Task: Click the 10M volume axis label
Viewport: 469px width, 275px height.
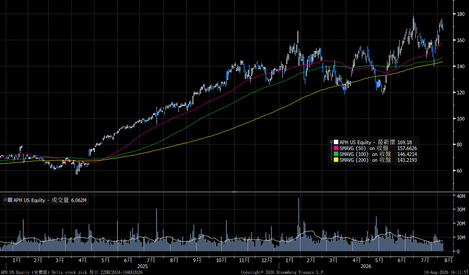Action: click(461, 237)
